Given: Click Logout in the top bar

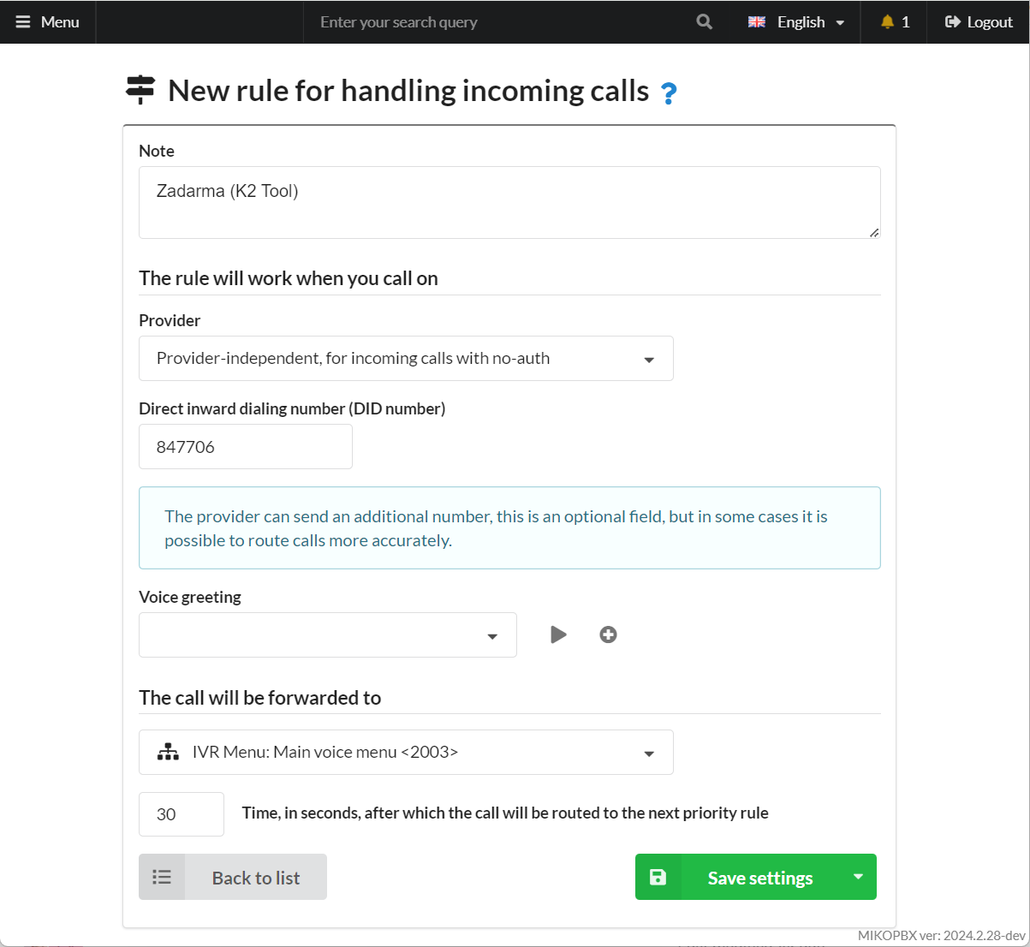Looking at the screenshot, I should [x=979, y=22].
